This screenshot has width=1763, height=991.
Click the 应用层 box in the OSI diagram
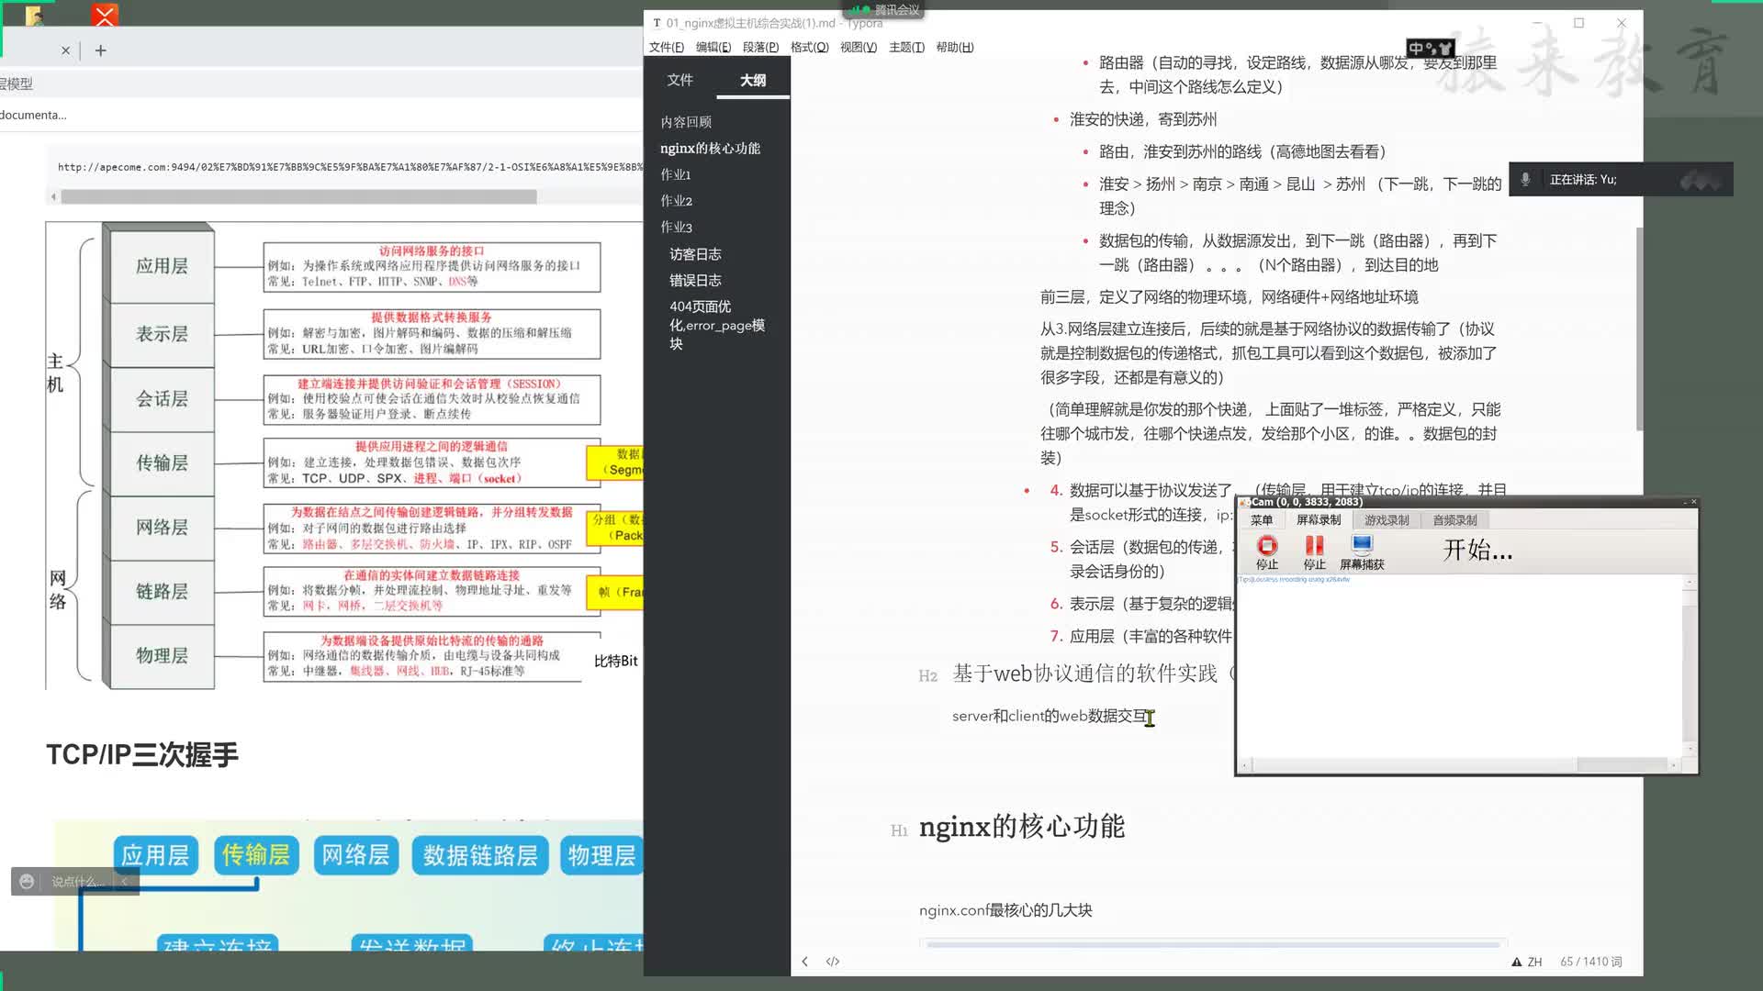[x=162, y=266]
